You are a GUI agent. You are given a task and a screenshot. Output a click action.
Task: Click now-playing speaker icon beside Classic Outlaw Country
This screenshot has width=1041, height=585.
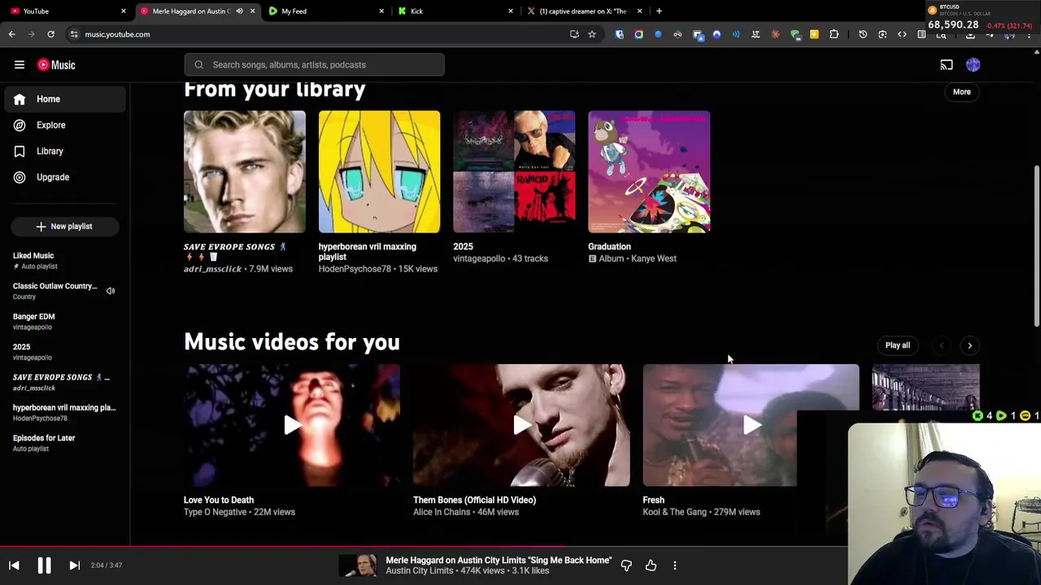click(x=111, y=291)
